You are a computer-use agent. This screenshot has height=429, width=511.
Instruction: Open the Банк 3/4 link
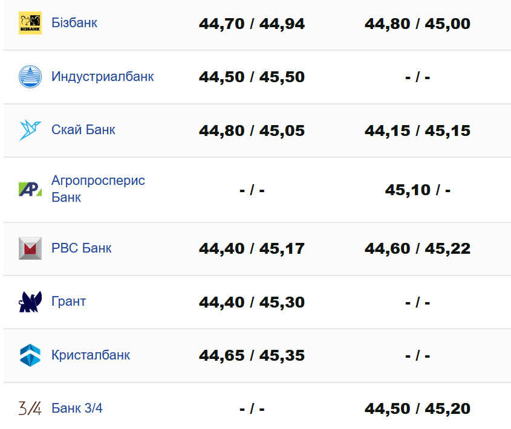coord(77,408)
